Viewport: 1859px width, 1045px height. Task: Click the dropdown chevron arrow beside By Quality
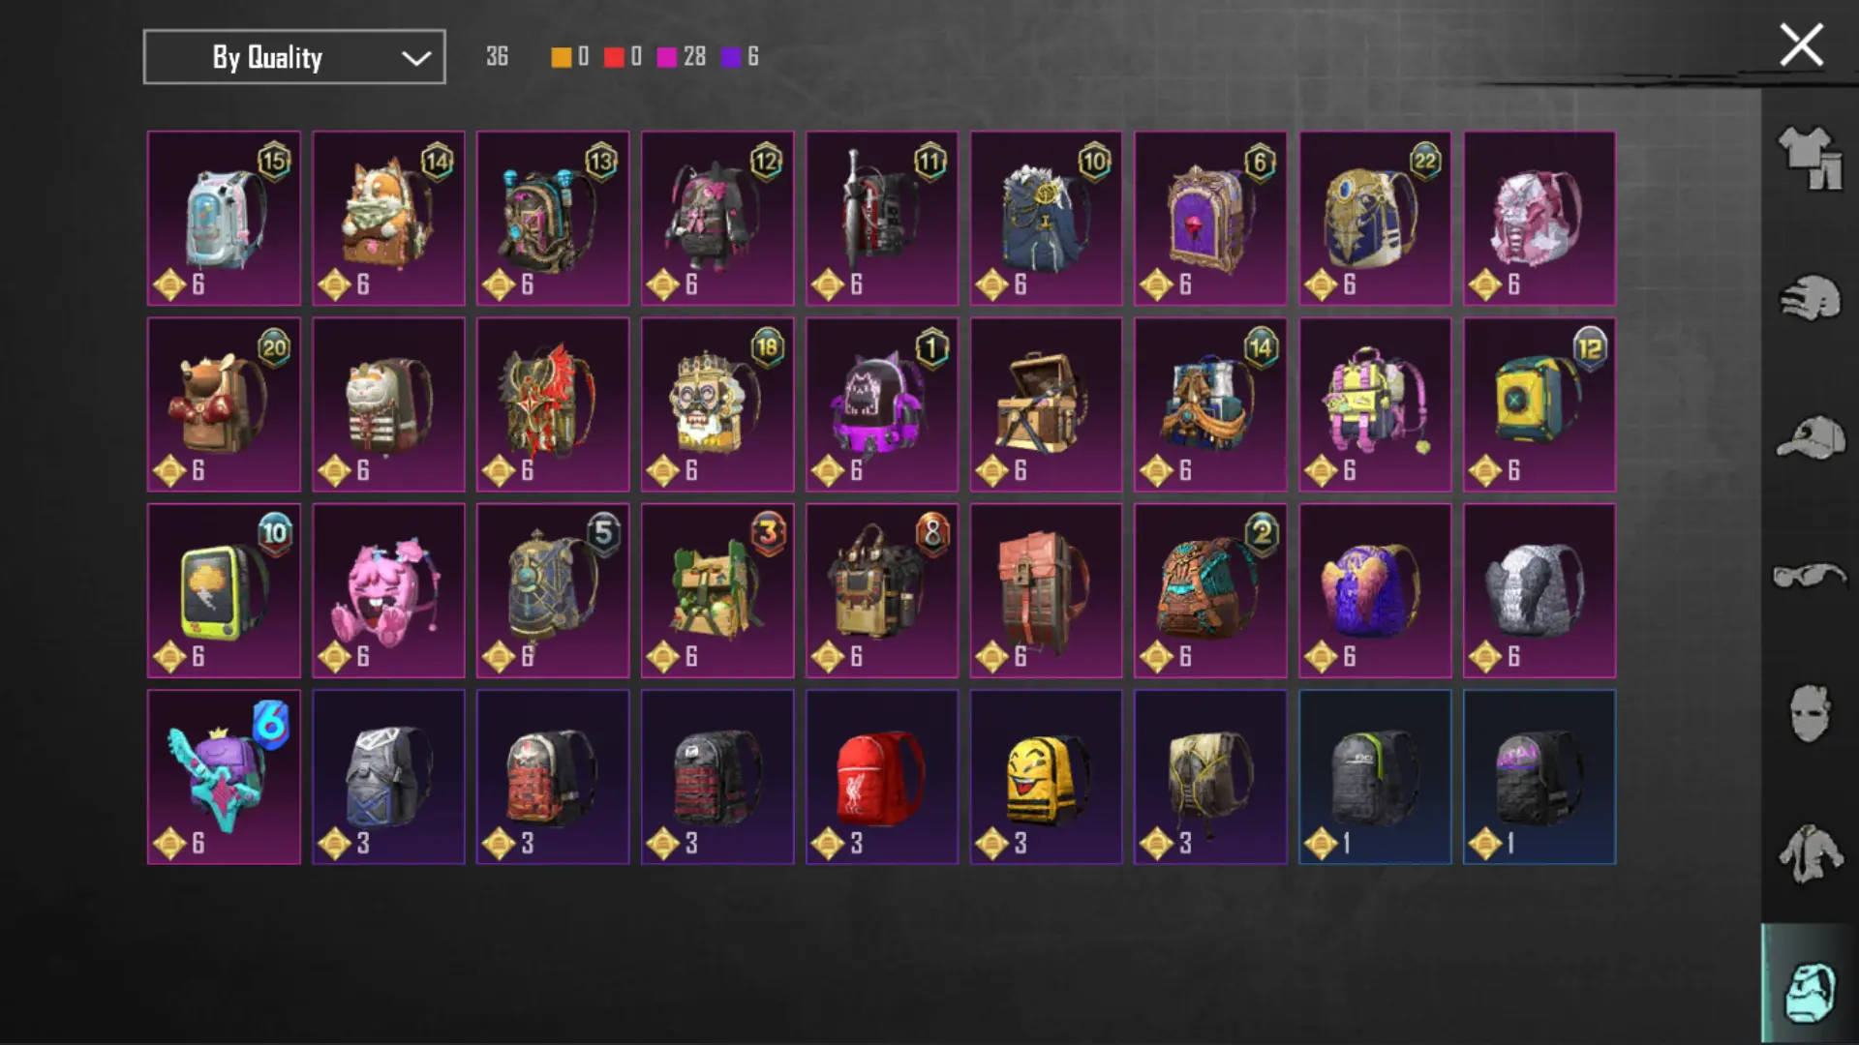[x=416, y=58]
